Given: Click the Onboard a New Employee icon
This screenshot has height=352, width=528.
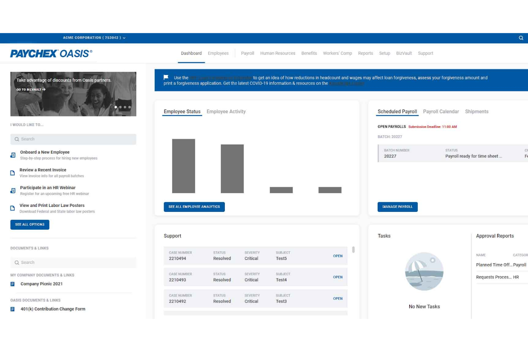Looking at the screenshot, I should click(x=13, y=155).
